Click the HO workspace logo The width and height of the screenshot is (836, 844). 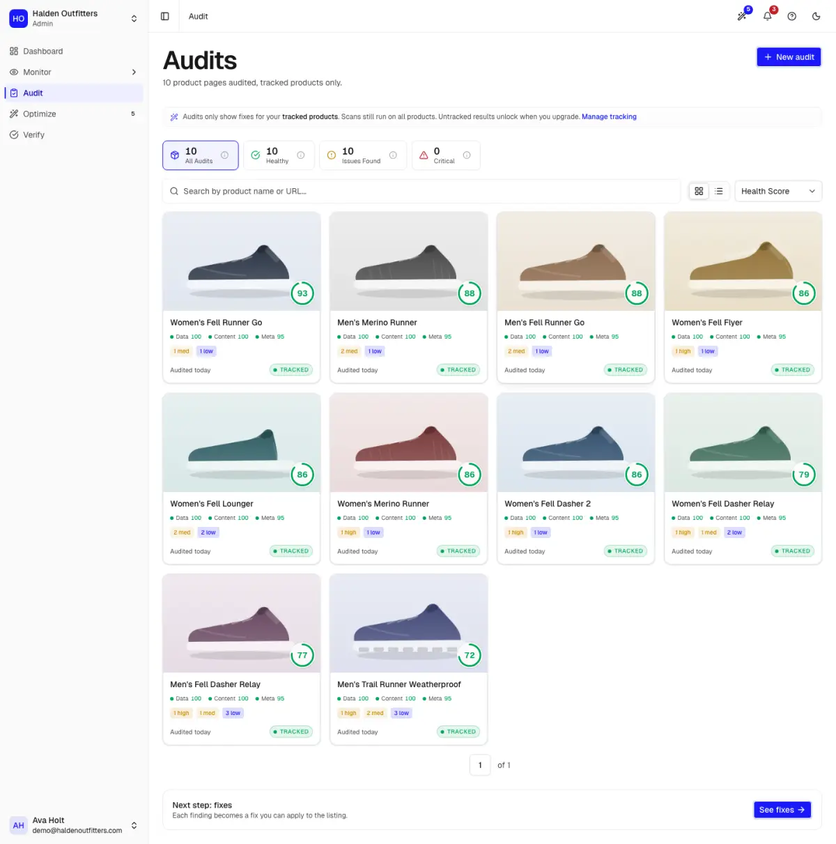[x=19, y=19]
